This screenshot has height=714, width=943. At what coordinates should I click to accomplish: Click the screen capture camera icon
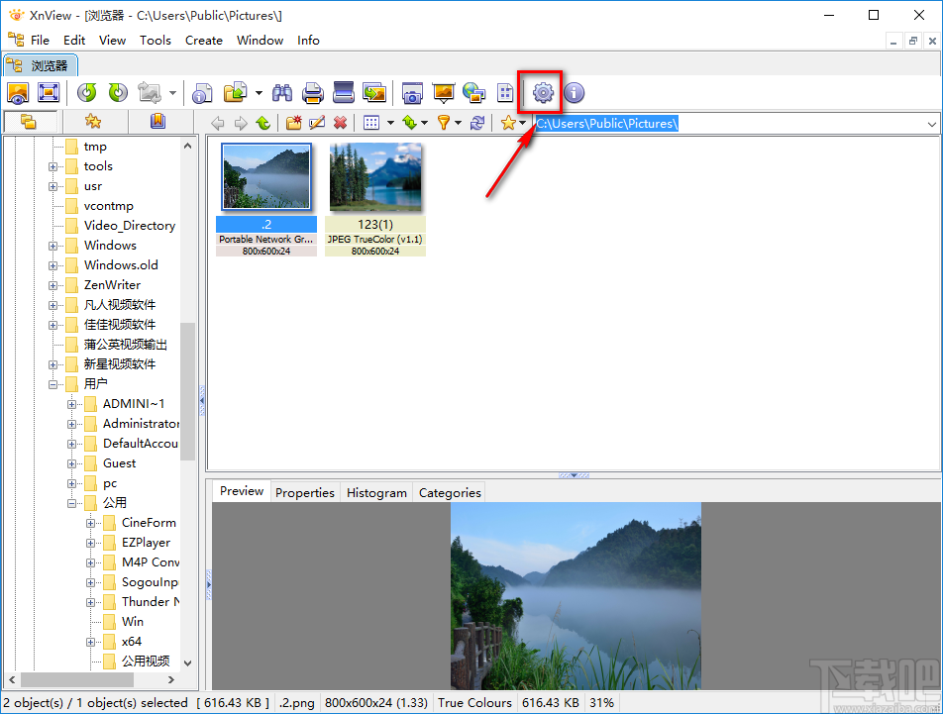412,93
